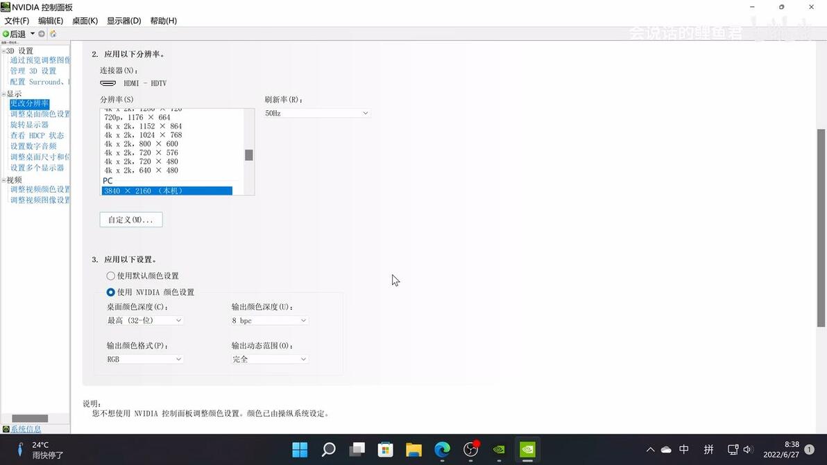The width and height of the screenshot is (827, 465).
Task: Click the grey Forward arrow icon
Action: coord(42,34)
